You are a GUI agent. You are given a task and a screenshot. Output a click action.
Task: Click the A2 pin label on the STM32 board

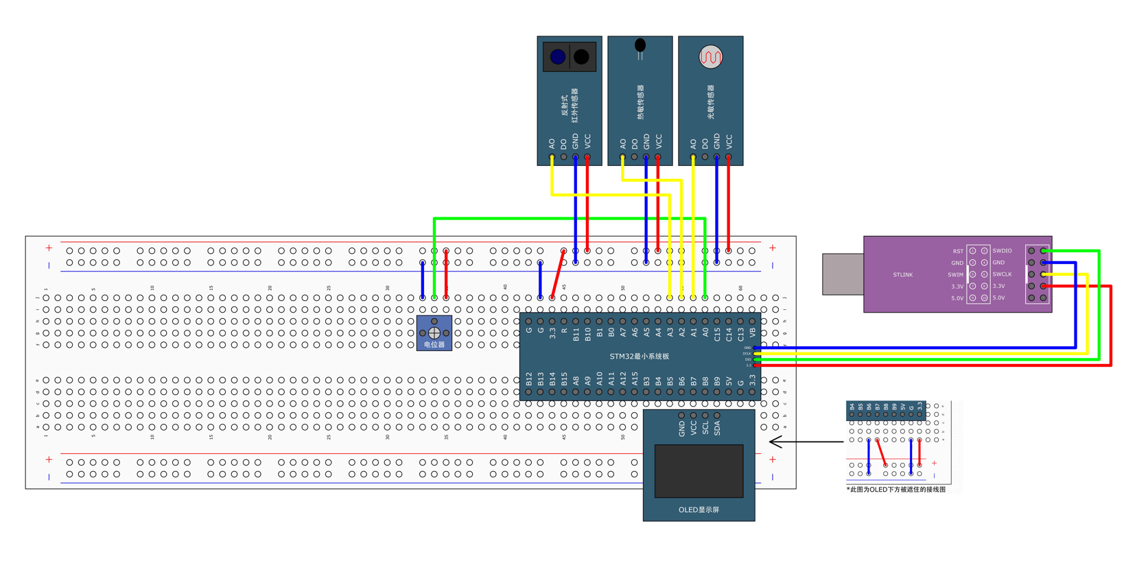point(682,333)
